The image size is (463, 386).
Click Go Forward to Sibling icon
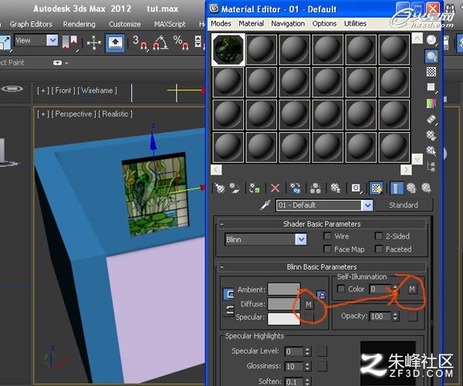coord(427,188)
